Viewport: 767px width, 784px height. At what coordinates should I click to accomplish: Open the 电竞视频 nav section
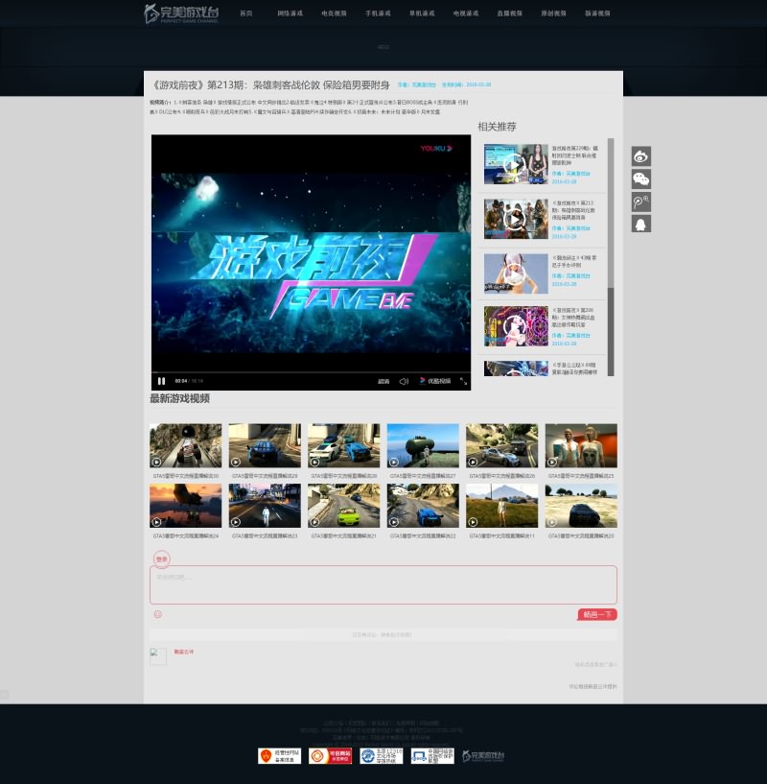(x=334, y=13)
